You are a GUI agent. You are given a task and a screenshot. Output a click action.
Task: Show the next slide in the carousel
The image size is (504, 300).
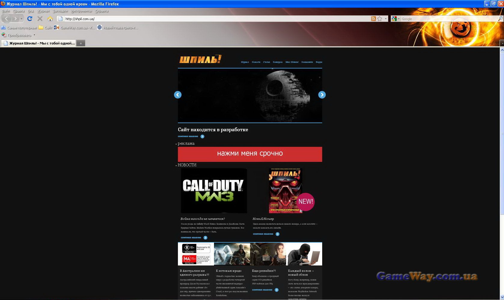tap(322, 95)
